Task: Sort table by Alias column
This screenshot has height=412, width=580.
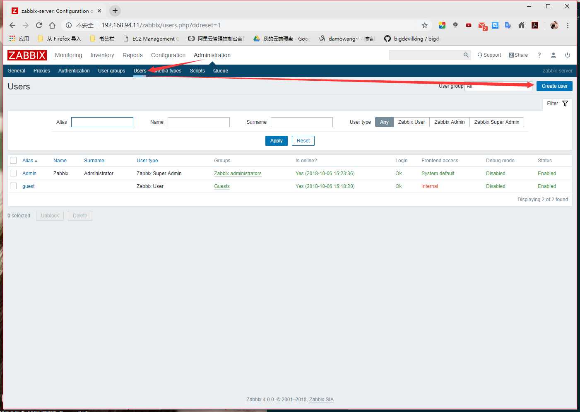Action: click(30, 161)
